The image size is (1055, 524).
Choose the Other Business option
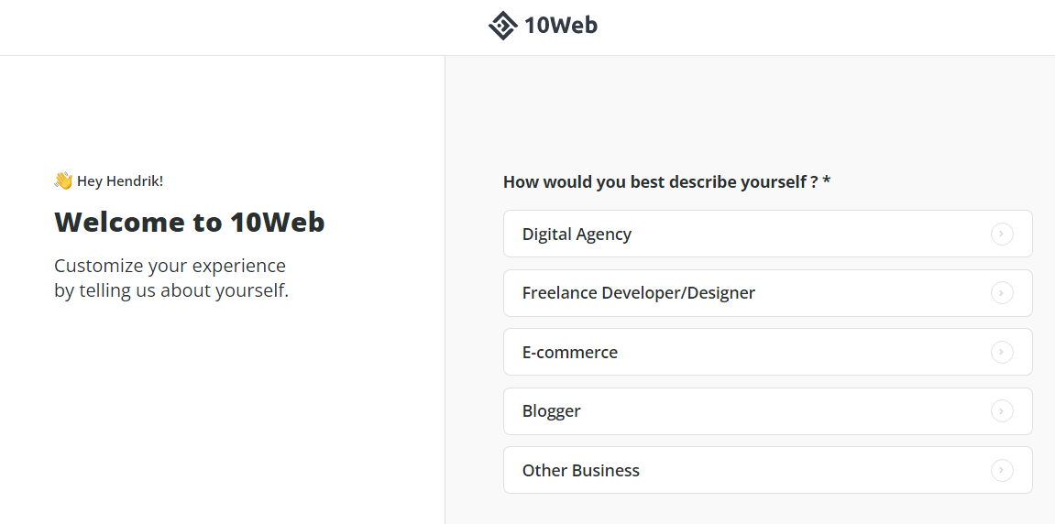[768, 470]
